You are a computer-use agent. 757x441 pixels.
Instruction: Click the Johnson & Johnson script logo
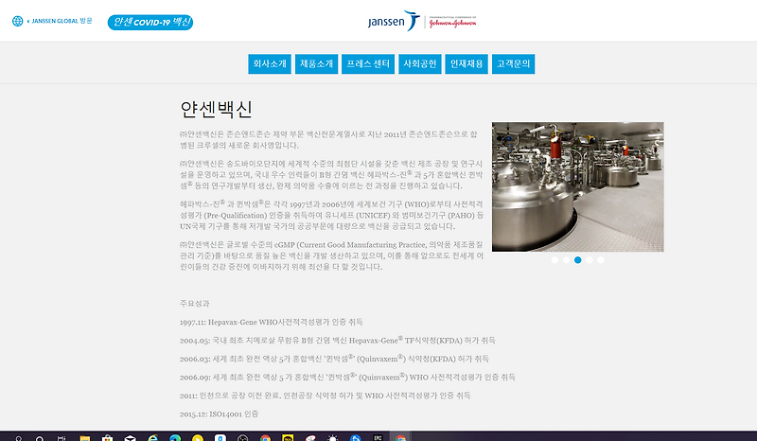(452, 22)
